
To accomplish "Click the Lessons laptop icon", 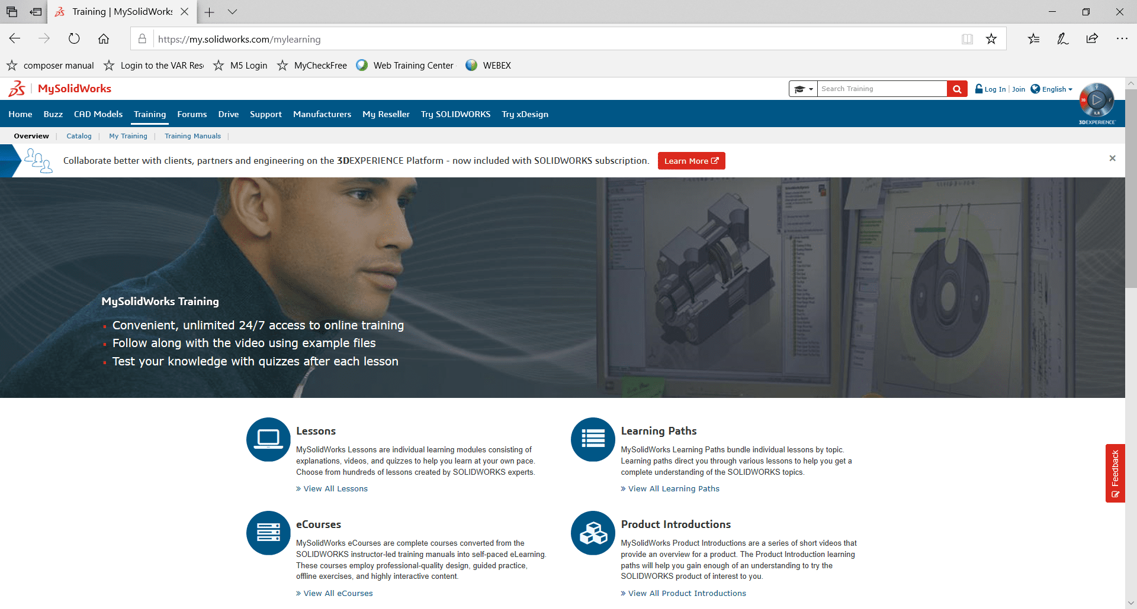I will pyautogui.click(x=268, y=439).
